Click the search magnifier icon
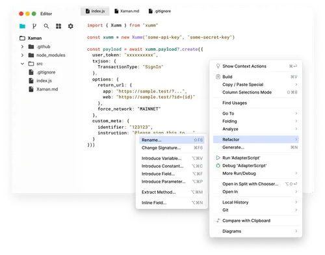This screenshot has height=255, width=325. (46, 26)
